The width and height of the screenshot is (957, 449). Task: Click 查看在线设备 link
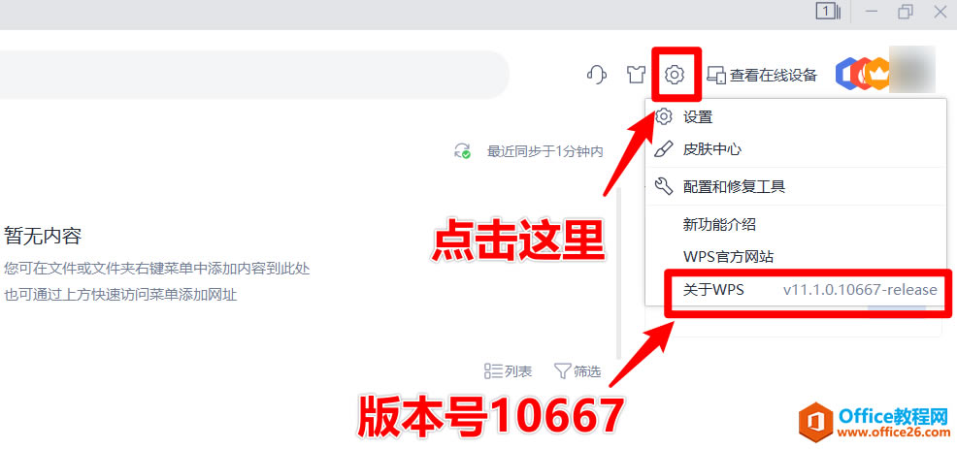pos(774,76)
